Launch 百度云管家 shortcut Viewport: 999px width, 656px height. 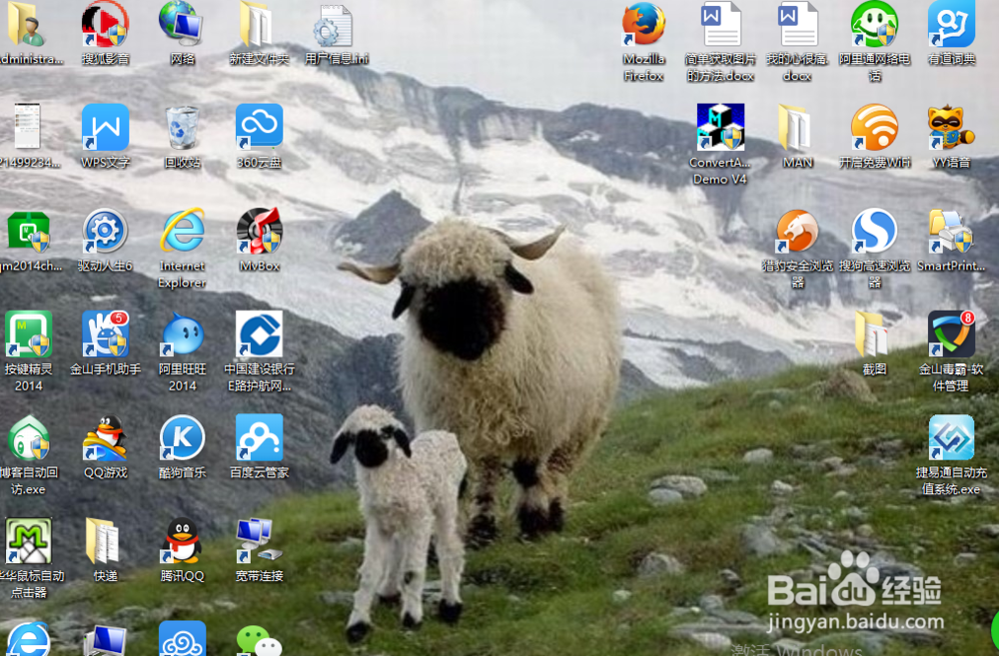point(260,438)
